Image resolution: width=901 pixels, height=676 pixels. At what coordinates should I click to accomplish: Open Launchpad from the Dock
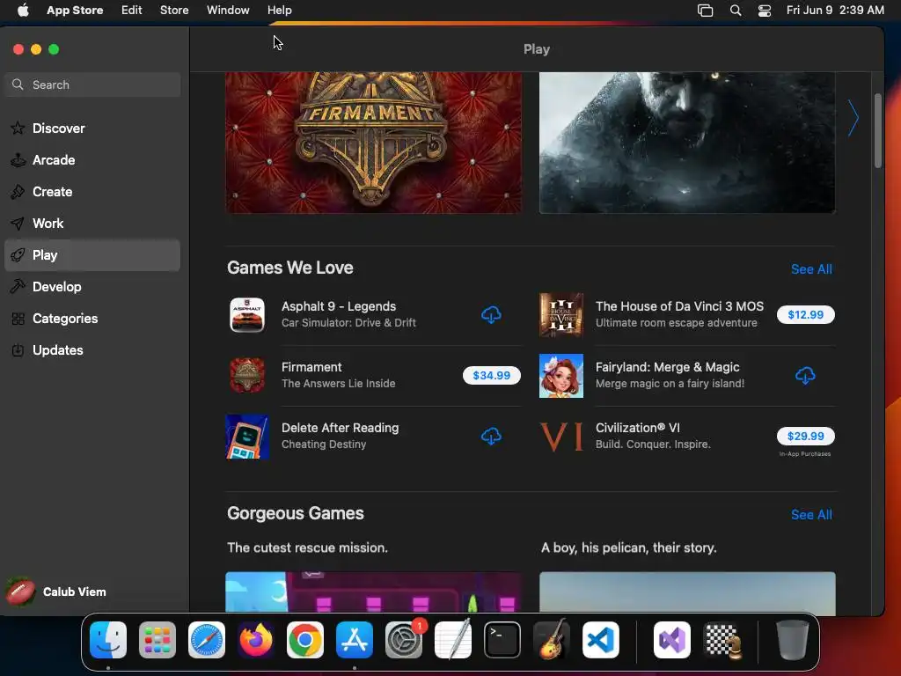(157, 640)
